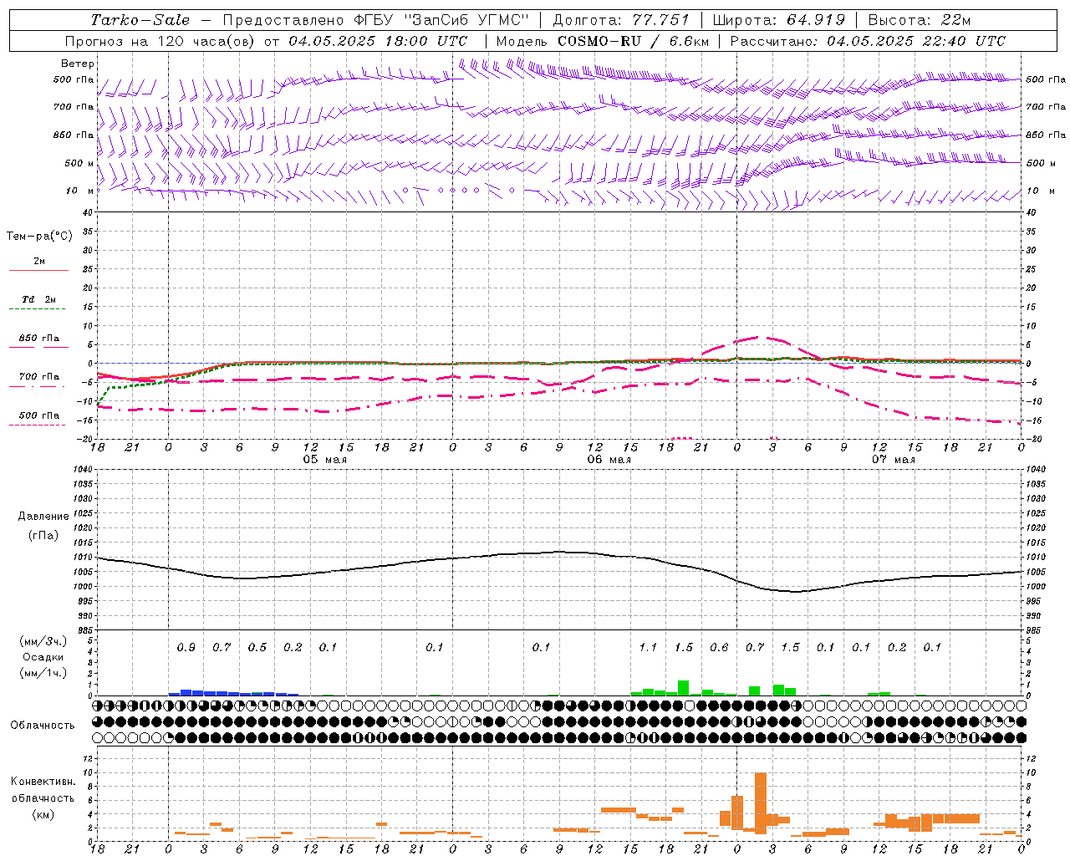Viewport: 1070px width, 856px height.
Task: Click the Прогноз на 120 часа(ов) text
Action: (161, 41)
